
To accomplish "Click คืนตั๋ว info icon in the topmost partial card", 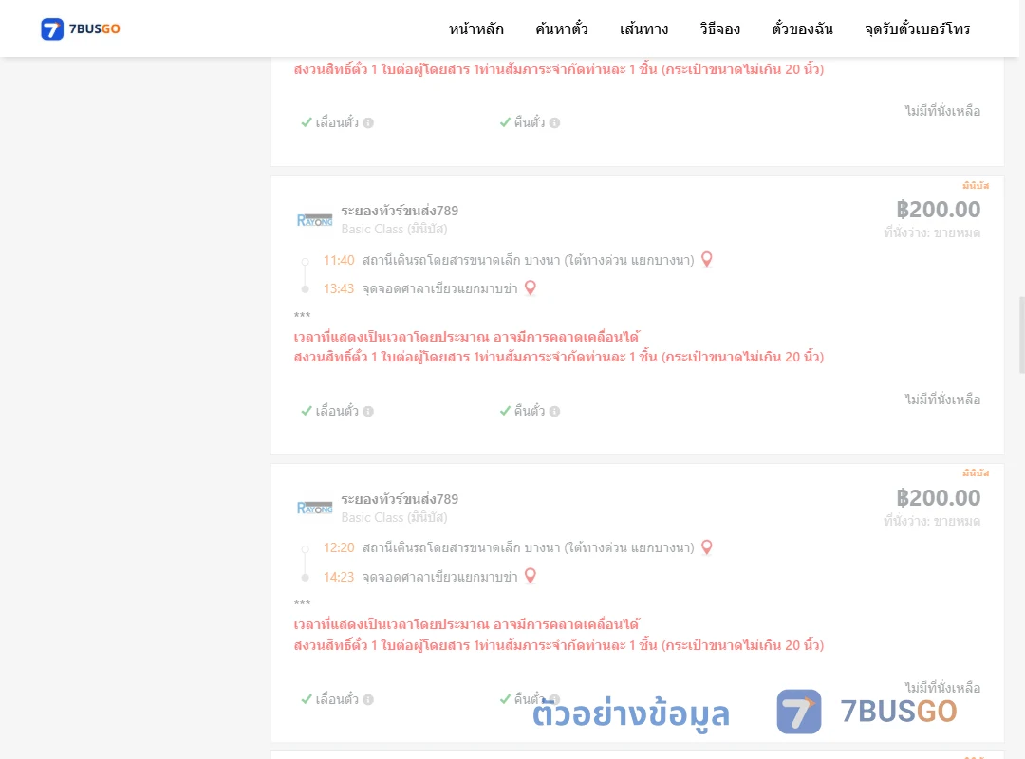I will point(555,123).
